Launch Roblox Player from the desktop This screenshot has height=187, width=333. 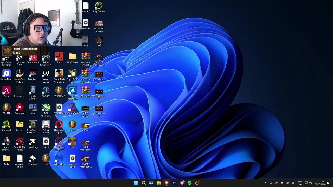pos(7,75)
